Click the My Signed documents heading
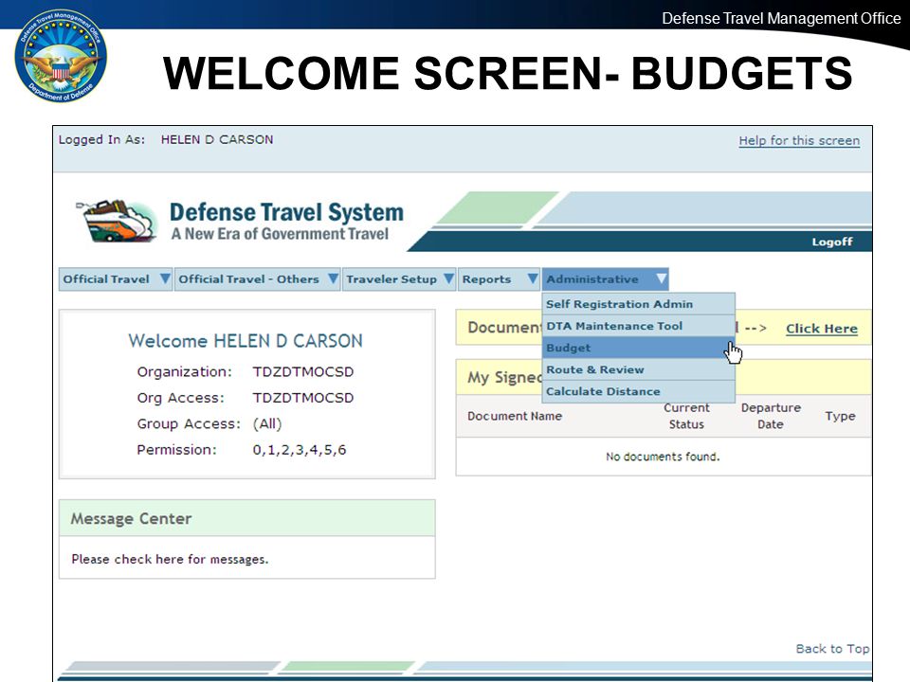Viewport: 910px width, 682px height. point(504,378)
